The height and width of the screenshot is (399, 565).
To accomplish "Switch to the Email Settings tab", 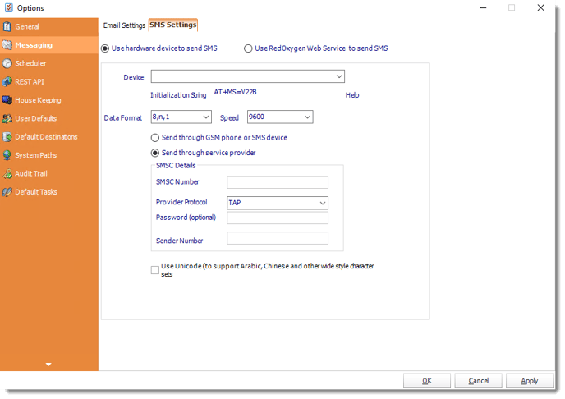I will 124,25.
